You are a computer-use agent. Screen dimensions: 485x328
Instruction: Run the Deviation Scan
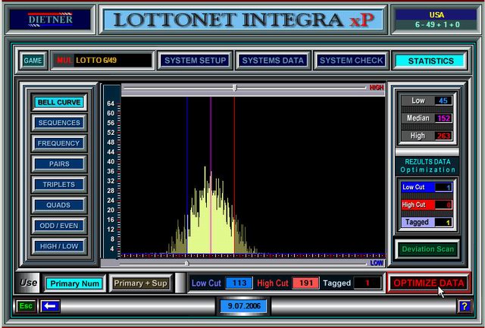point(428,249)
